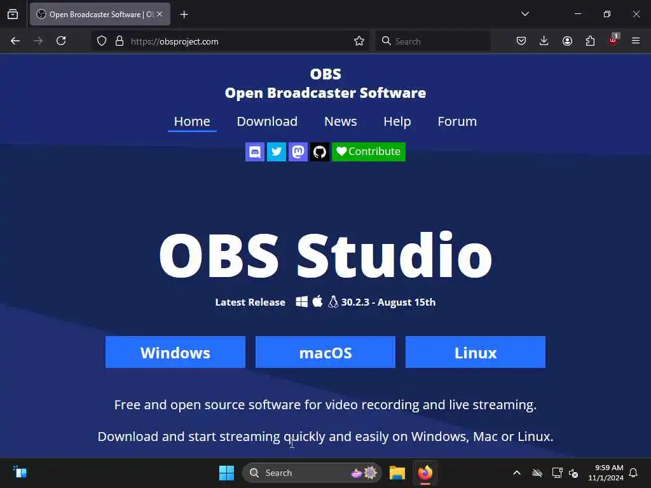Click the OneDrive cloud tray icon
Screen dimensions: 651x488
point(537,473)
